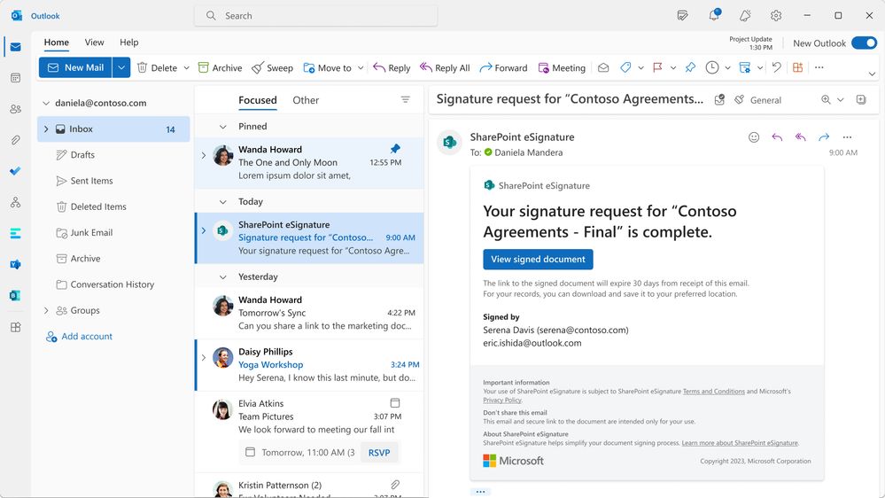Open the People icon in left sidebar
The image size is (885, 498).
pos(15,109)
